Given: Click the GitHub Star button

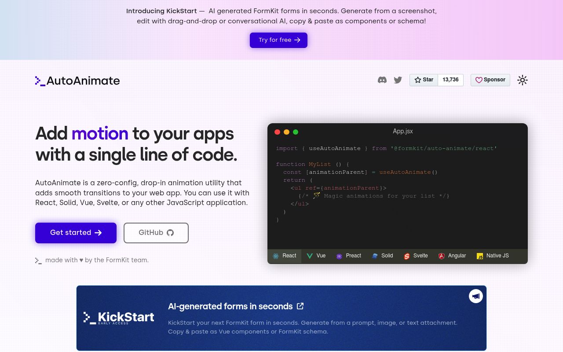Looking at the screenshot, I should coord(424,80).
